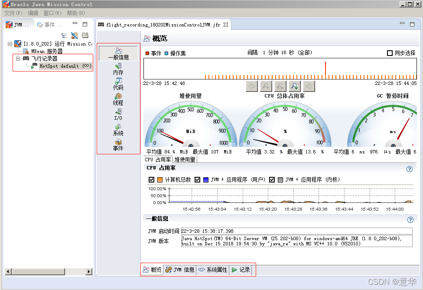Open the I/O tab group
423x290 pixels.
pyautogui.click(x=118, y=114)
